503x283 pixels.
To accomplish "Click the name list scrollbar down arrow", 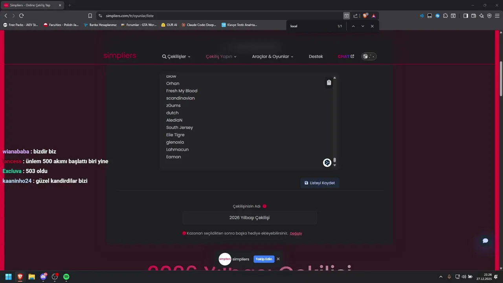I will pyautogui.click(x=335, y=165).
